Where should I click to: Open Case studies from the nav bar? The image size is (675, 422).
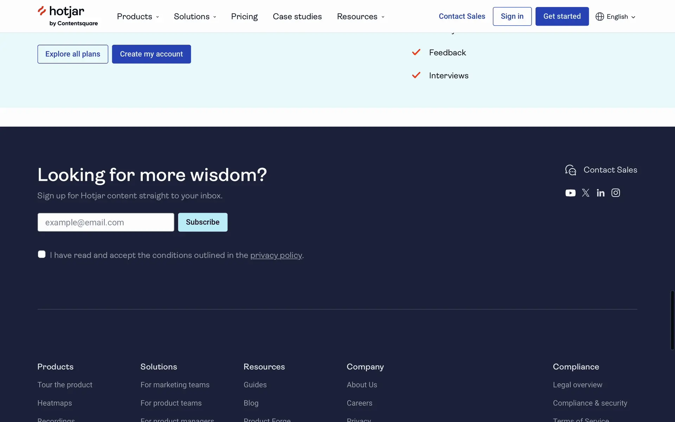tap(297, 17)
